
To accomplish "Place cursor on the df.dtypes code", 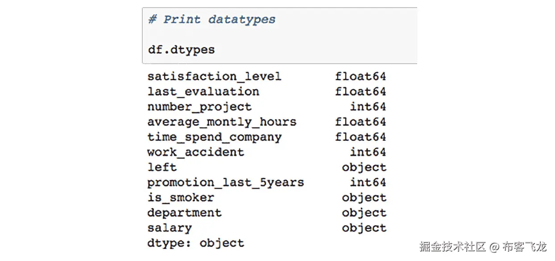I will point(181,49).
